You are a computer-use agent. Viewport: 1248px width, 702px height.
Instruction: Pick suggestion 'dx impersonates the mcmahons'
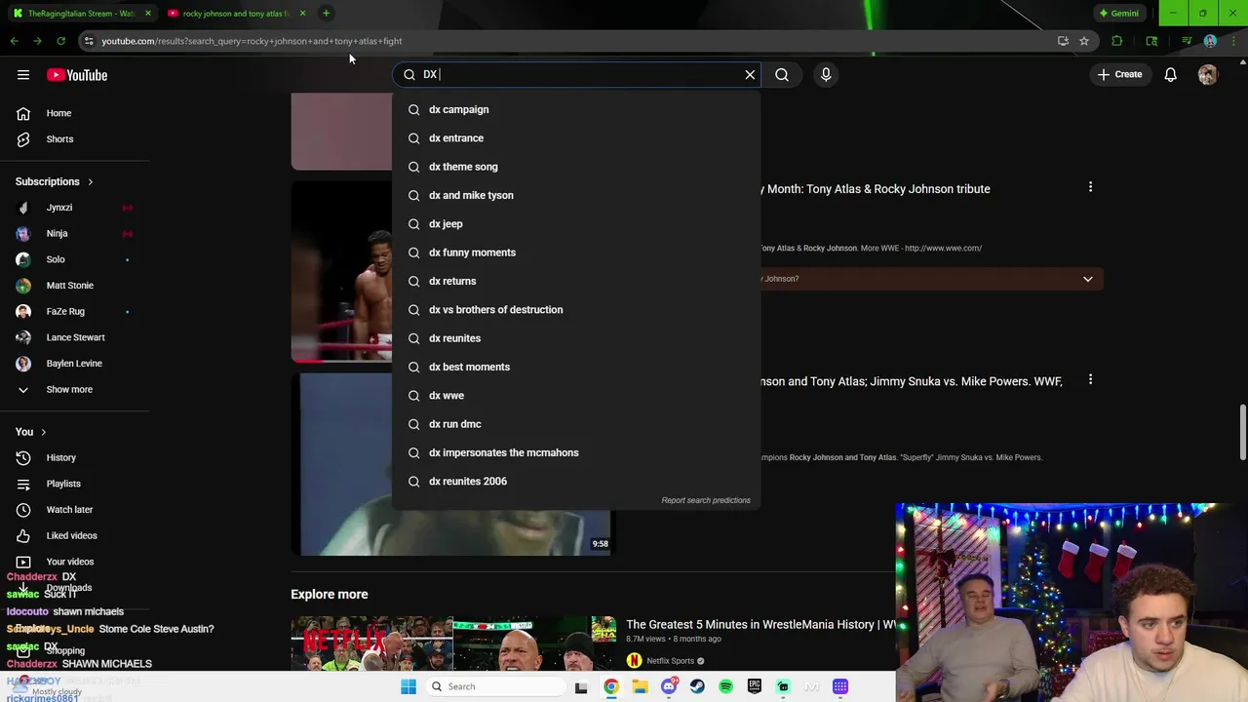point(575,452)
